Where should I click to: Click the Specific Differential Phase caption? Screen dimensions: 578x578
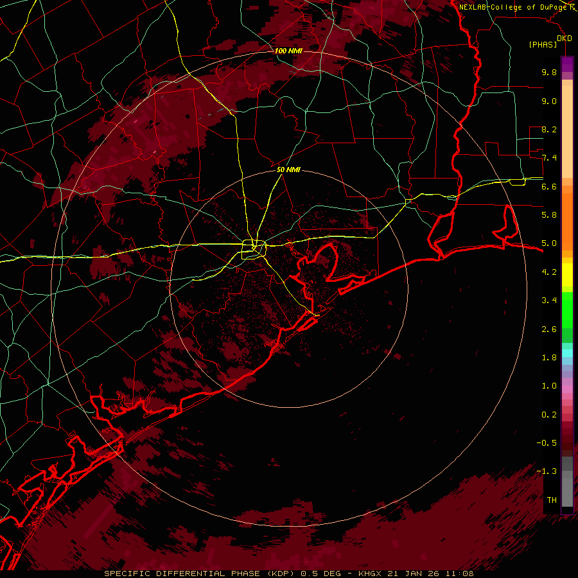coord(288,574)
